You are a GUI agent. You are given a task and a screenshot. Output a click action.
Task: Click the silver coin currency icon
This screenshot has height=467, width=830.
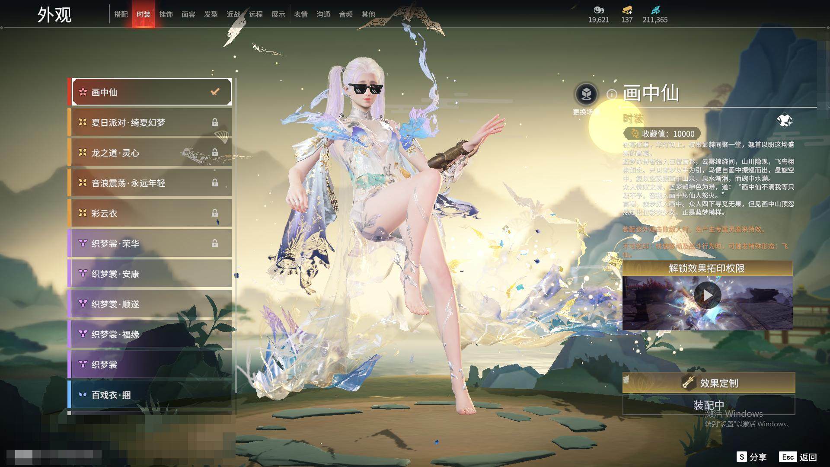tap(598, 10)
